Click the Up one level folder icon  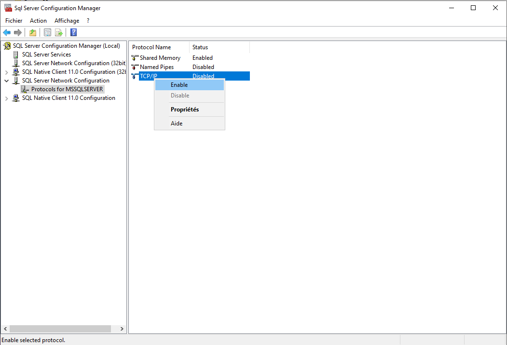[x=33, y=32]
